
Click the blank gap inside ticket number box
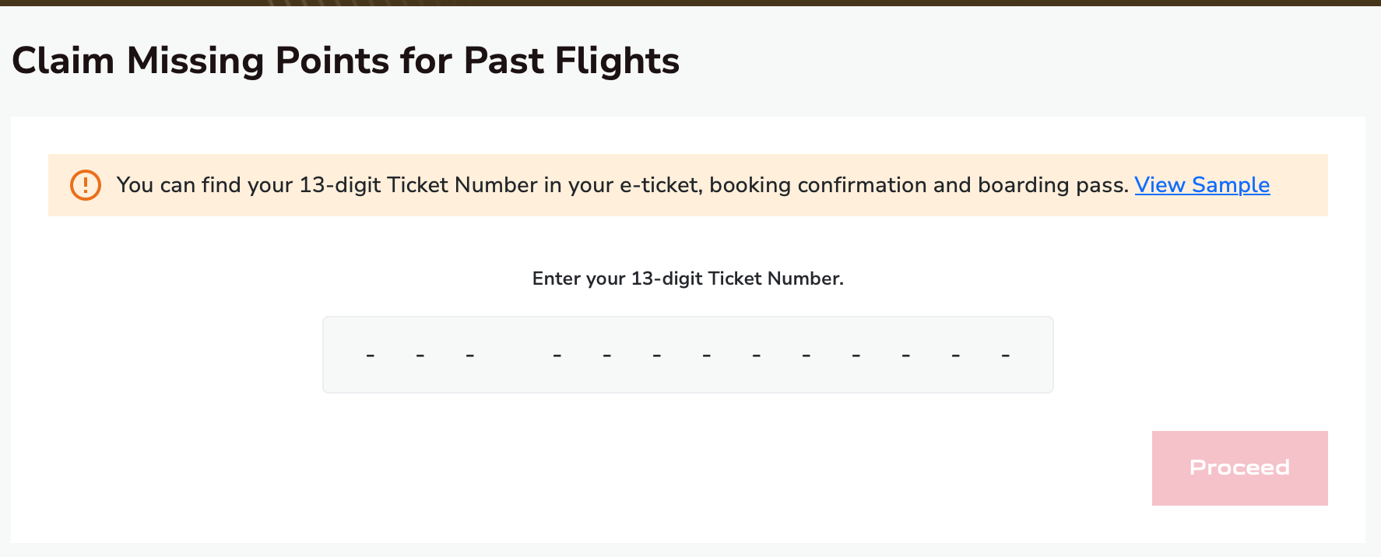[514, 356]
